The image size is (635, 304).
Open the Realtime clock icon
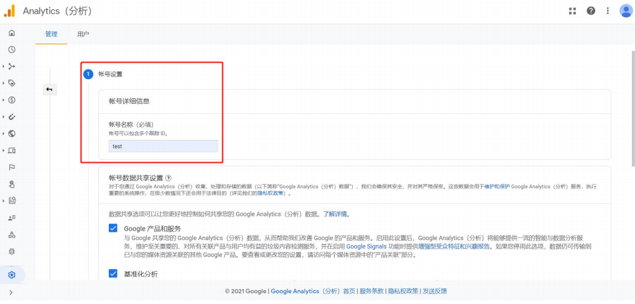(x=12, y=49)
